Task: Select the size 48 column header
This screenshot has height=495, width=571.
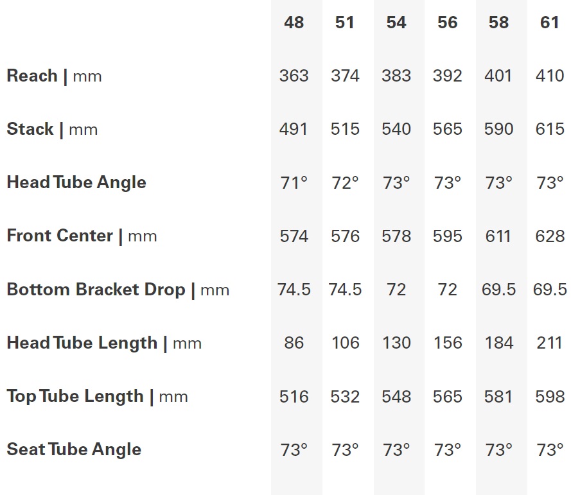Action: point(294,22)
